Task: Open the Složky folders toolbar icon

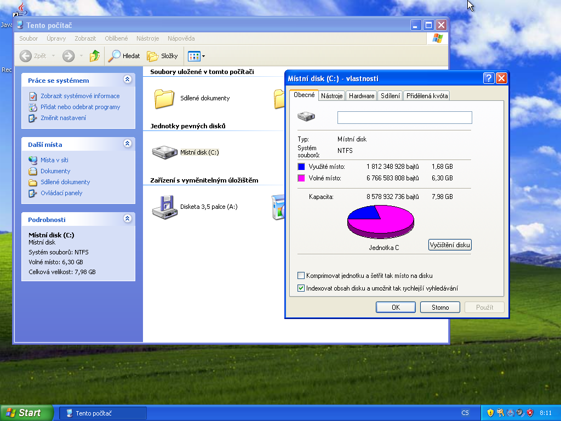Action: [x=153, y=56]
